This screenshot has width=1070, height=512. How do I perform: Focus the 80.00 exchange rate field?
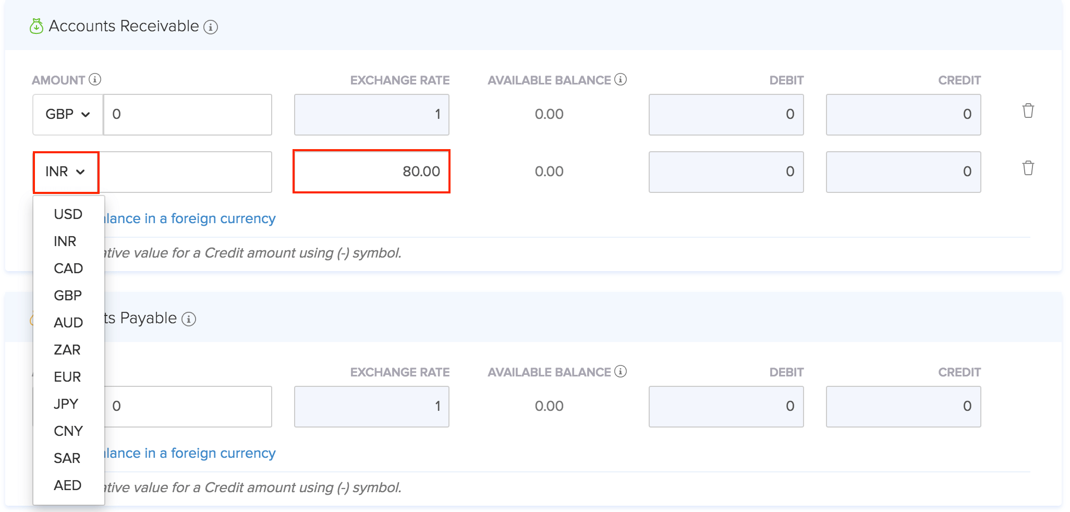(371, 172)
